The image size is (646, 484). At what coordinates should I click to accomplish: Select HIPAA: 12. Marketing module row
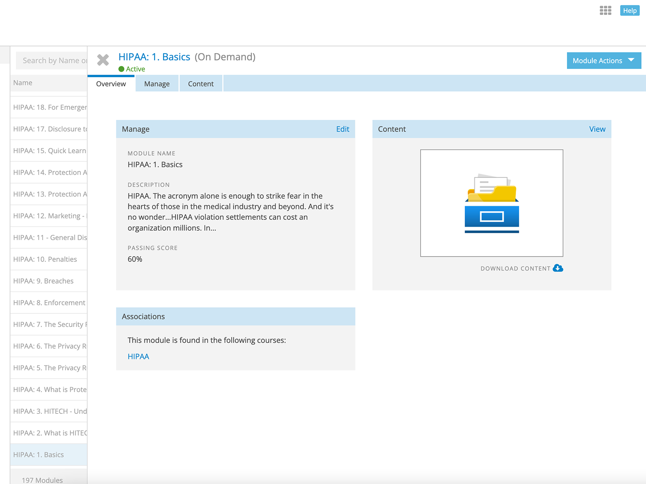click(x=49, y=216)
